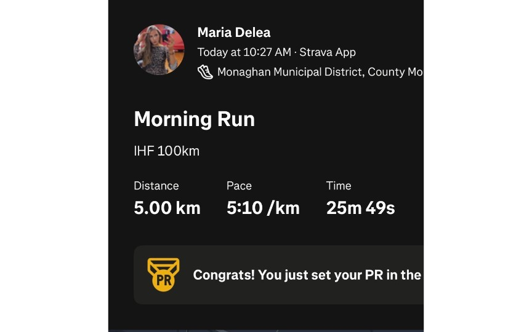
Task: Open the 'Morning Run' activity title
Action: [194, 119]
